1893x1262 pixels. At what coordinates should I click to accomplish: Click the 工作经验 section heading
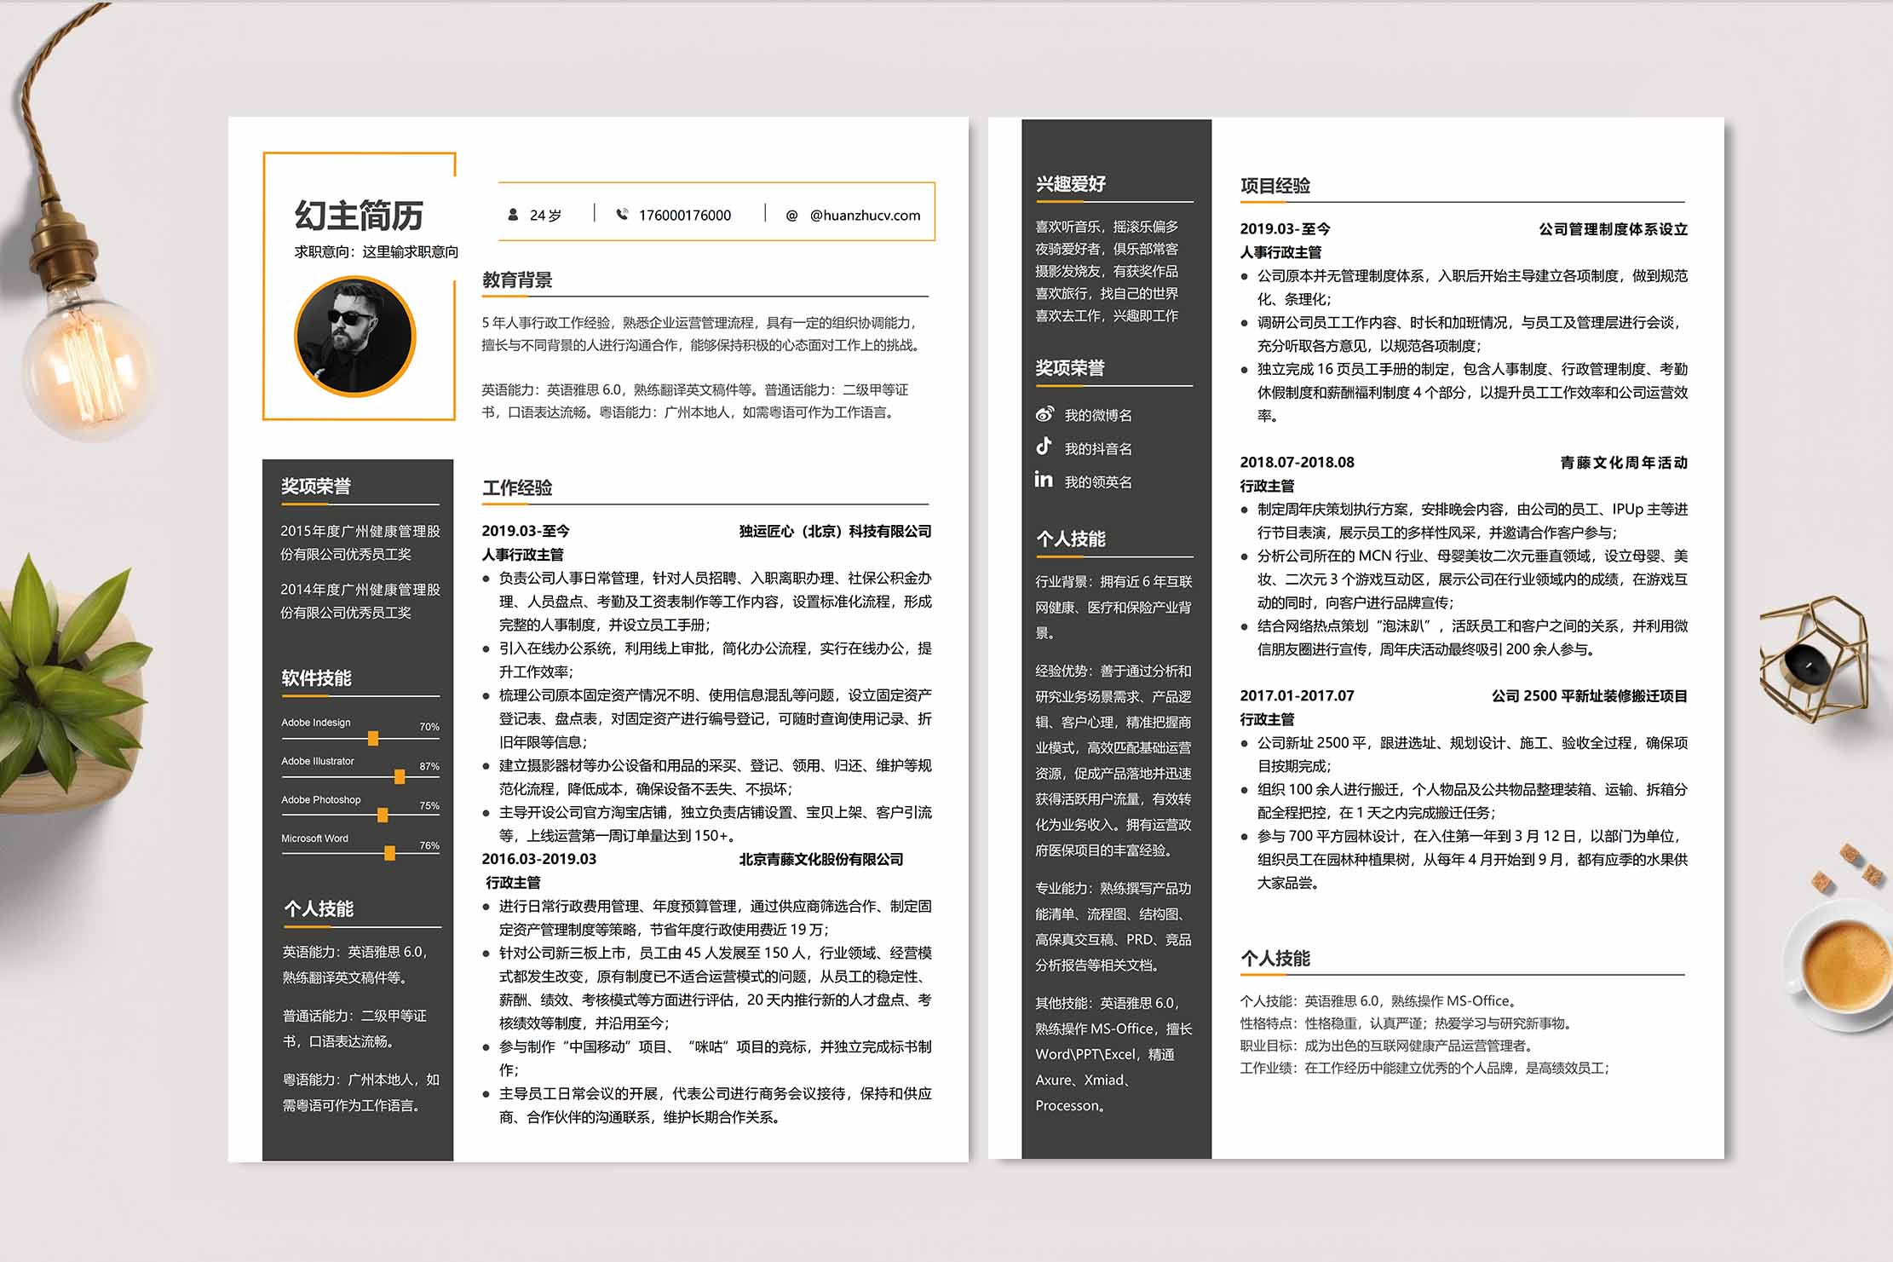(517, 487)
